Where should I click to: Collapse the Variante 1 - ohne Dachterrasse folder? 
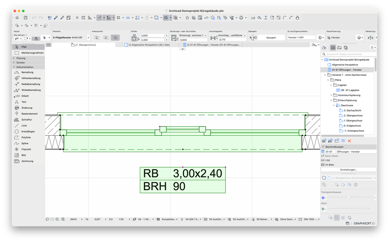[x=325, y=75]
